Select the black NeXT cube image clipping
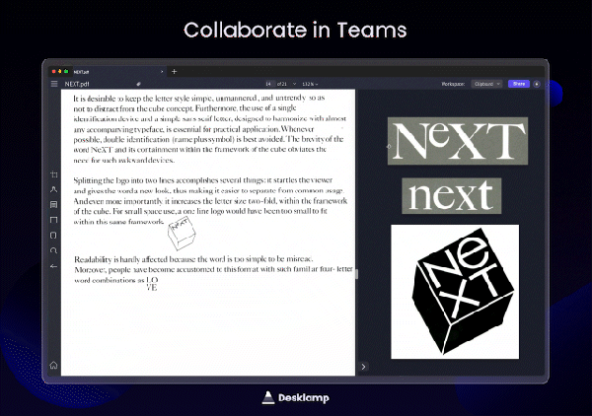This screenshot has height=416, width=592. point(455,292)
